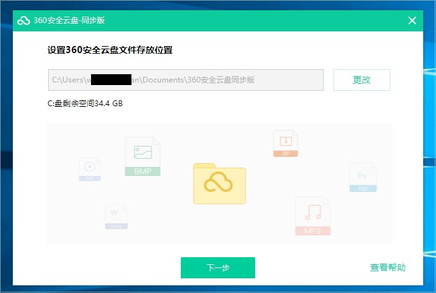Click the 更改 button to change location
436x293 pixels.
[x=362, y=80]
